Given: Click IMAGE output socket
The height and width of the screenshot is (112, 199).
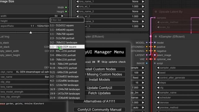Looking at the screenshot, I should pos(147,63).
